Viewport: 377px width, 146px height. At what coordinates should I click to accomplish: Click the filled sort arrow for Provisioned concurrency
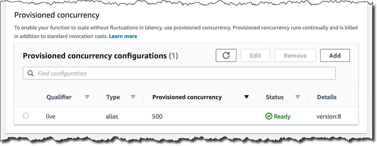tap(246, 97)
